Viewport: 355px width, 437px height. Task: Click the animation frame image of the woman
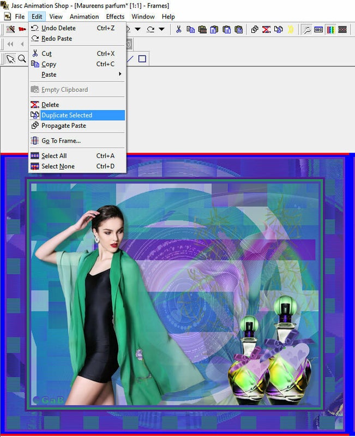coord(175,294)
